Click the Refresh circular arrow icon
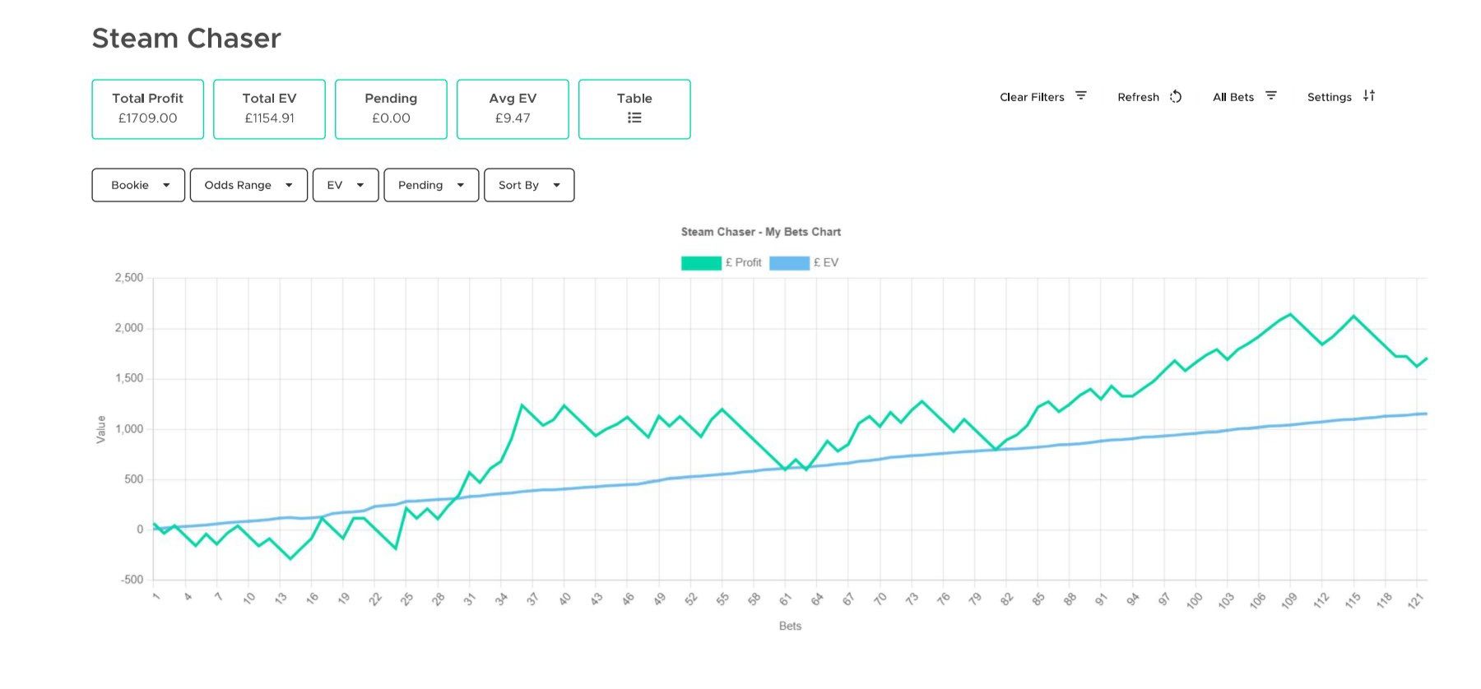This screenshot has width=1481, height=689. coord(1176,96)
